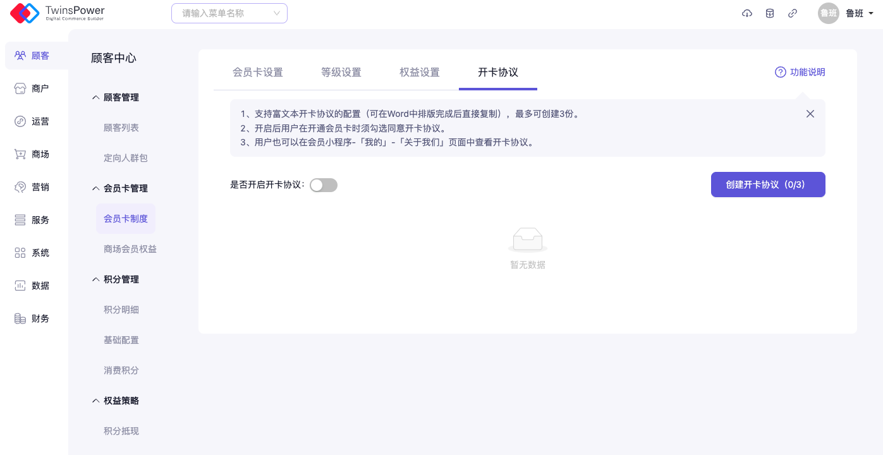The height and width of the screenshot is (455, 883).
Task: Open the 请输入菜单名称 menu search dropdown
Action: [x=229, y=13]
